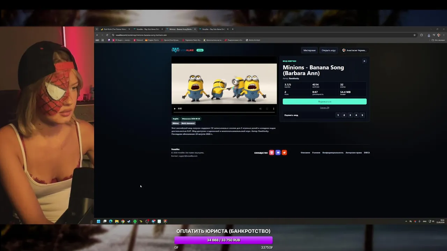Viewport: 447px width, 251px height.
Task: Select the Movie Announcer tag
Action: [188, 123]
